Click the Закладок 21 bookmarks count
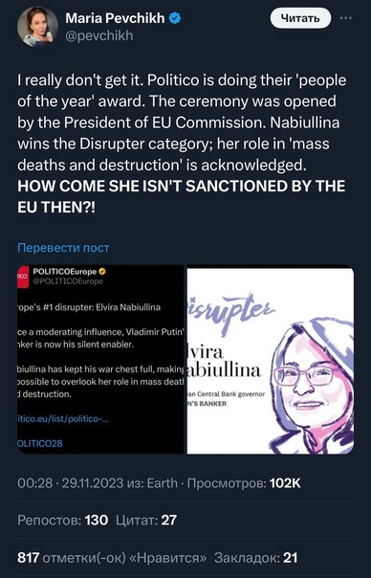This screenshot has width=371, height=578. tap(255, 557)
